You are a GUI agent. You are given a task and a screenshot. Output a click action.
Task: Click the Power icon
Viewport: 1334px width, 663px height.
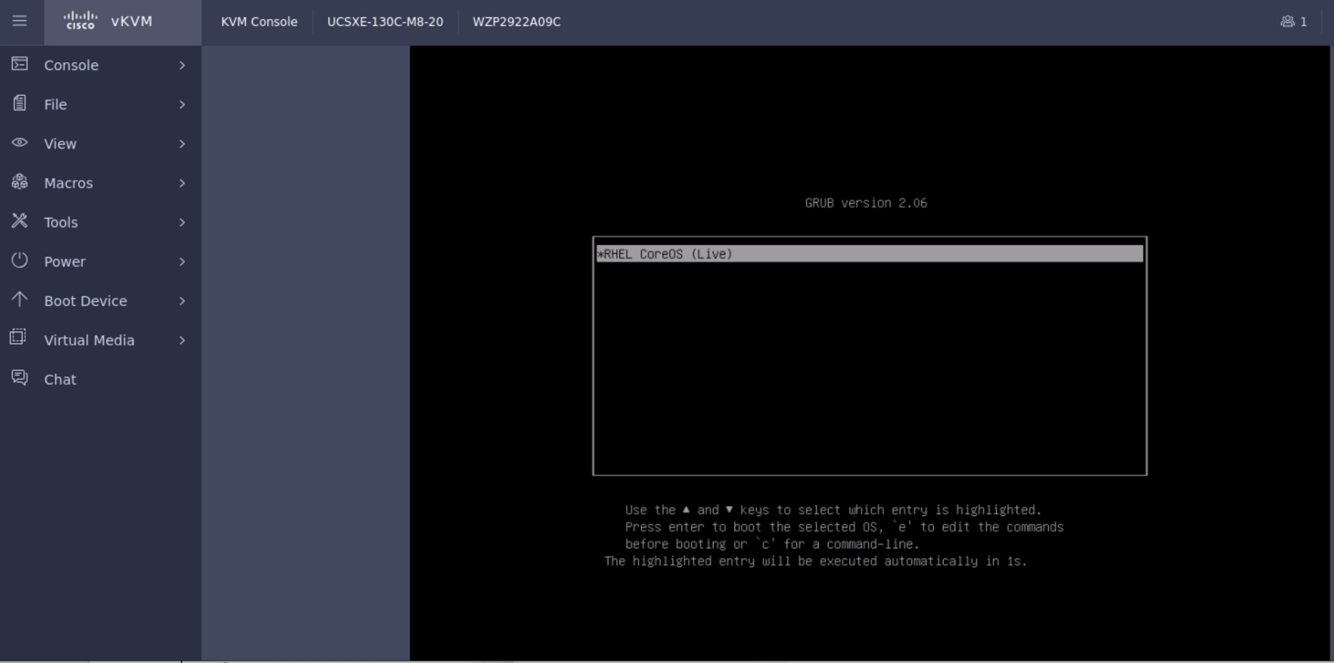pyautogui.click(x=20, y=260)
